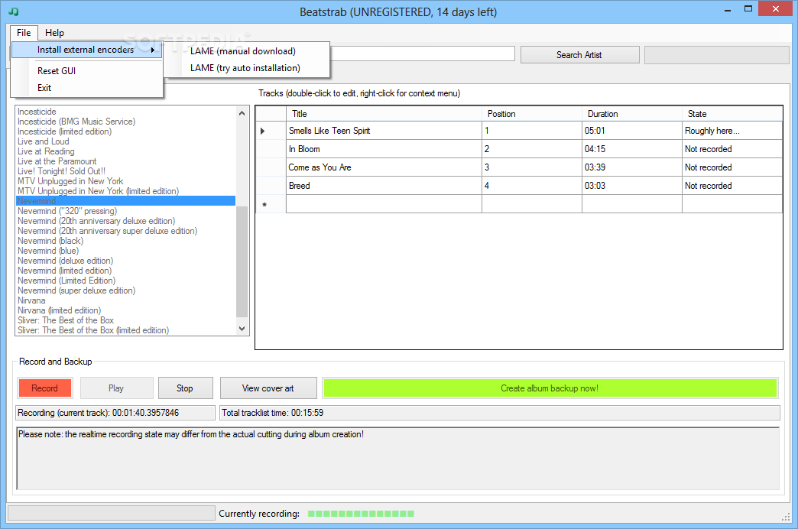
Task: Click the State column header
Action: tap(731, 114)
